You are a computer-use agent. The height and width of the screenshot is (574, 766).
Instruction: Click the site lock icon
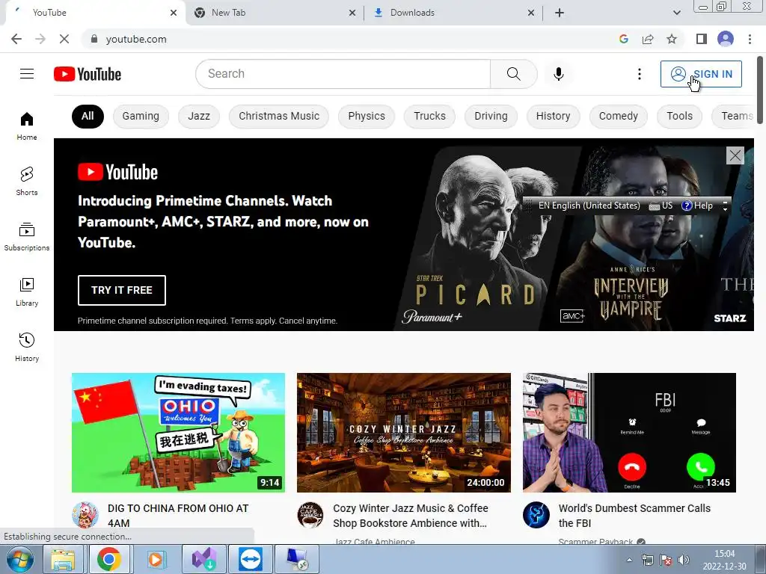coord(94,39)
